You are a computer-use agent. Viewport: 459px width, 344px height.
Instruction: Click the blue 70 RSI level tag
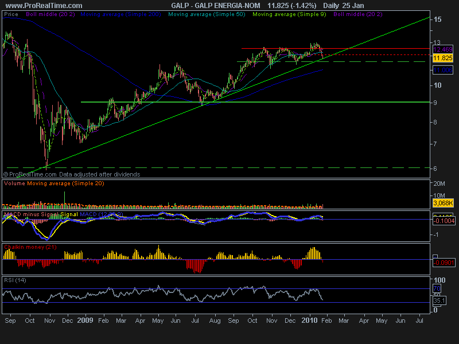click(x=437, y=289)
